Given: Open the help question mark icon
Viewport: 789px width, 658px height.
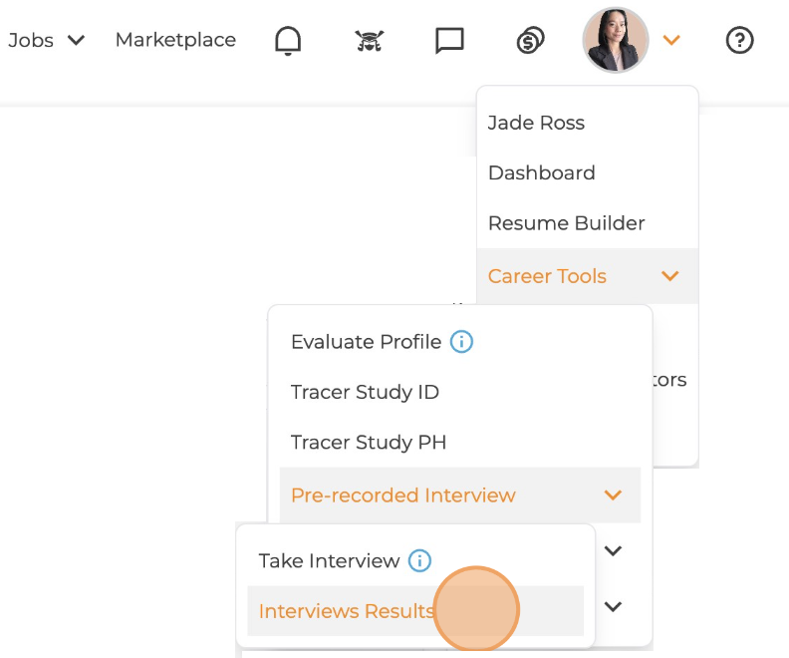Looking at the screenshot, I should 739,41.
